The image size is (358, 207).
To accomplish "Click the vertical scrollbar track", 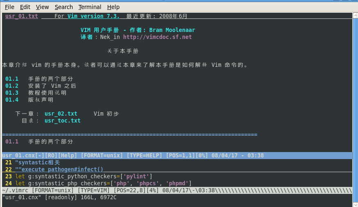I will [356, 110].
